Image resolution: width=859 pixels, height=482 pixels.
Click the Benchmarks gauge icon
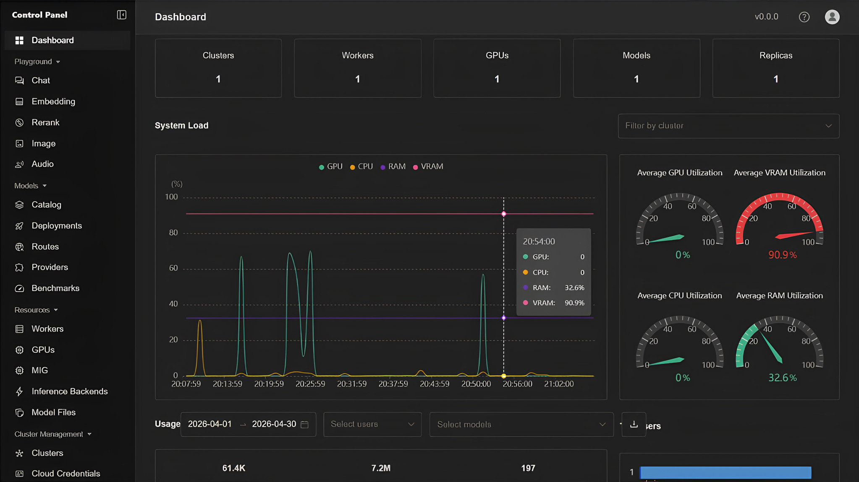click(19, 288)
